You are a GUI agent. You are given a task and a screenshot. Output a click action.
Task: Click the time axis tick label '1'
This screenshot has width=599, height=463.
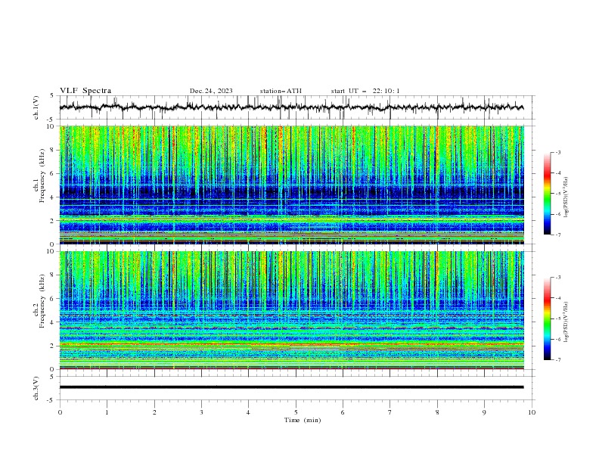(107, 412)
